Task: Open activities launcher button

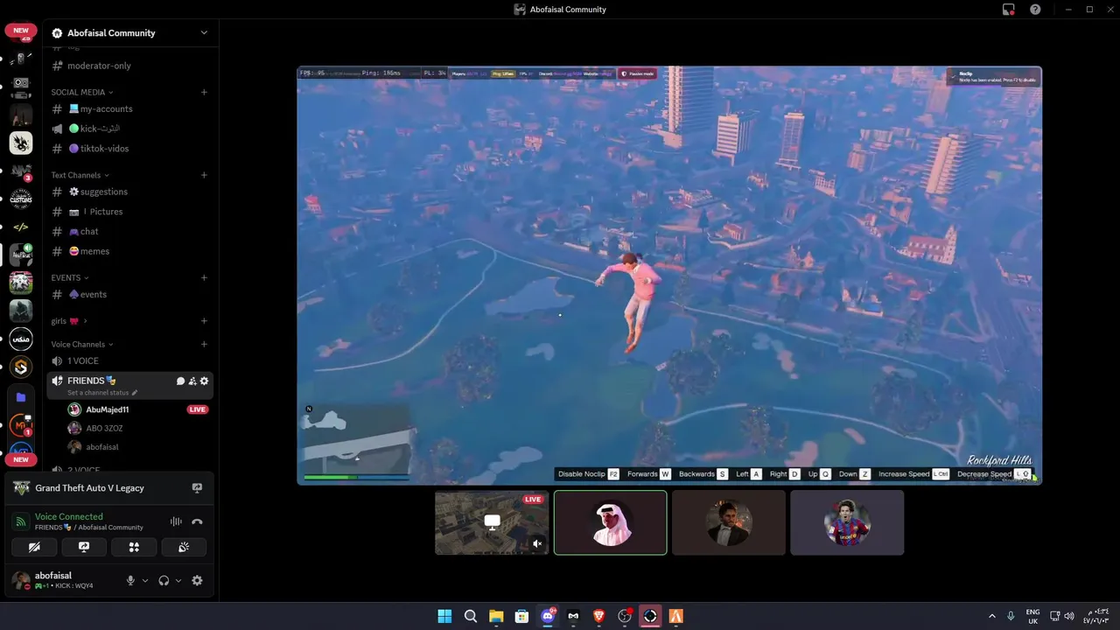Action: [x=134, y=547]
